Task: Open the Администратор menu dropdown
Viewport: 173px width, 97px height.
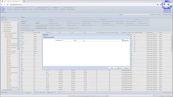Action: (71, 9)
